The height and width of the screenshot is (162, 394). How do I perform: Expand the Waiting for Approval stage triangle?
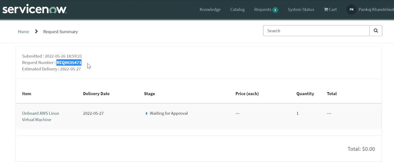[x=147, y=113]
